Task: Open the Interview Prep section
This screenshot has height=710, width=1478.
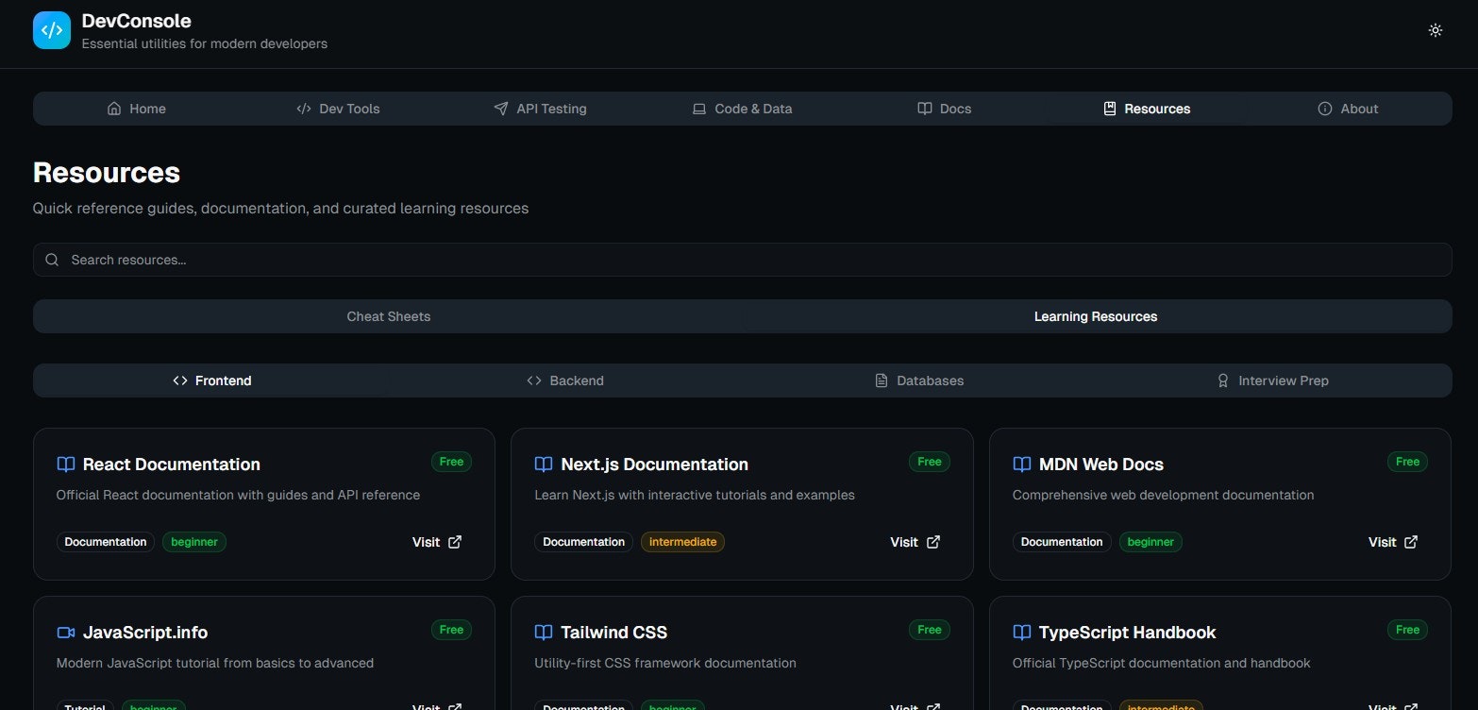Action: click(1272, 380)
